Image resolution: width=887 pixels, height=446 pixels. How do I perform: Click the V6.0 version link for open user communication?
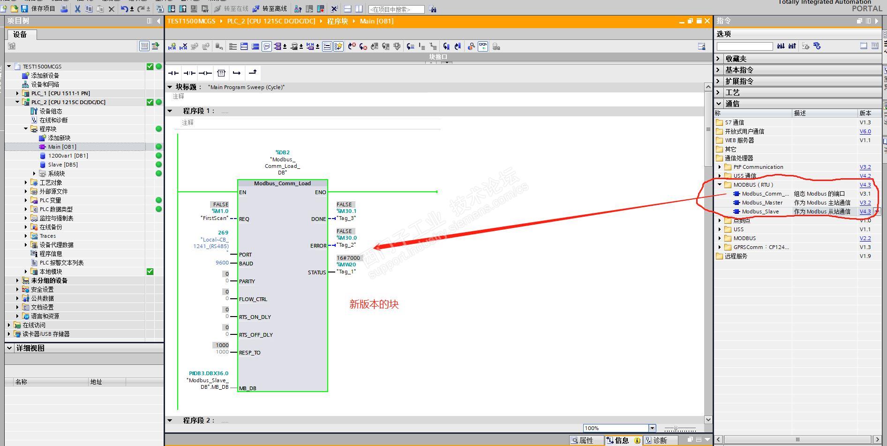(x=865, y=131)
